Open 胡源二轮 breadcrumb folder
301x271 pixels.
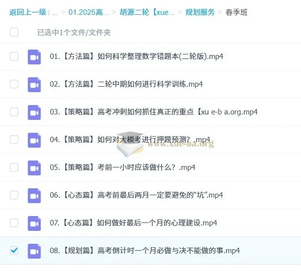pos(147,12)
